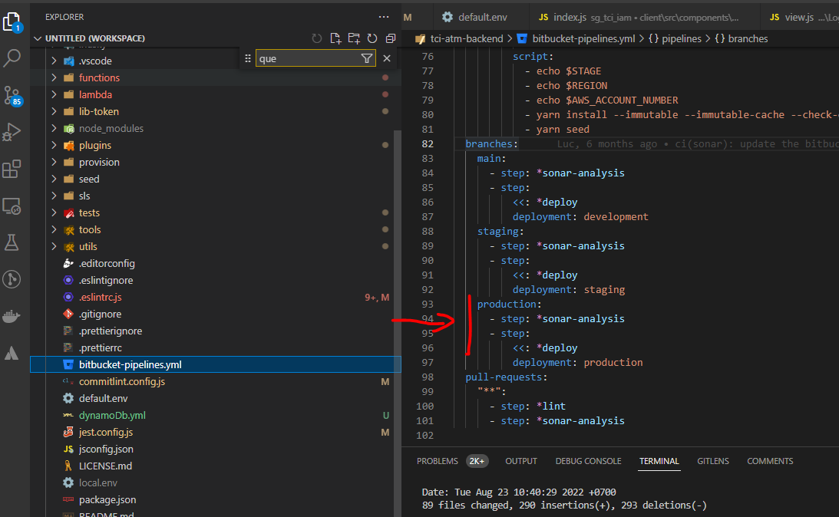The height and width of the screenshot is (517, 839).
Task: Switch to the GITLENS panel tab
Action: point(713,461)
